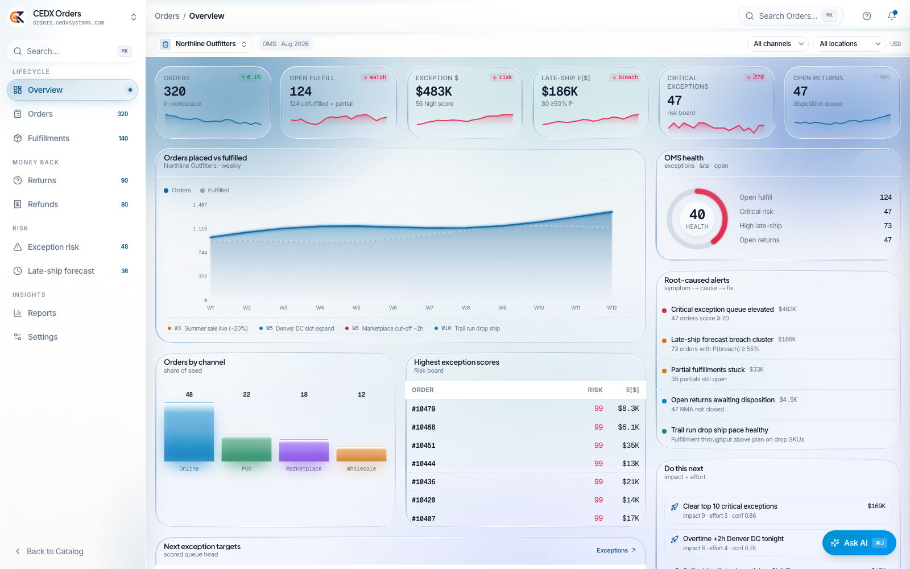Go Back to Catalog
The image size is (910, 569).
tap(49, 551)
